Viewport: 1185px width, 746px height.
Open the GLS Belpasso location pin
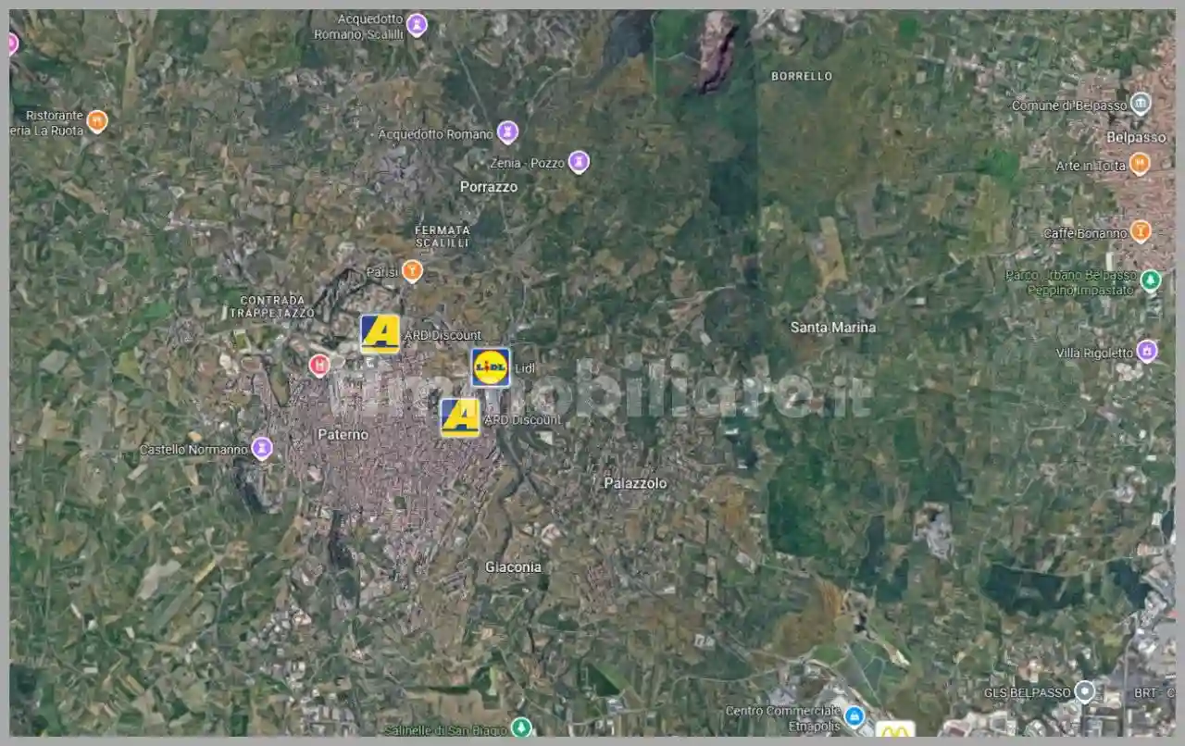[1084, 691]
